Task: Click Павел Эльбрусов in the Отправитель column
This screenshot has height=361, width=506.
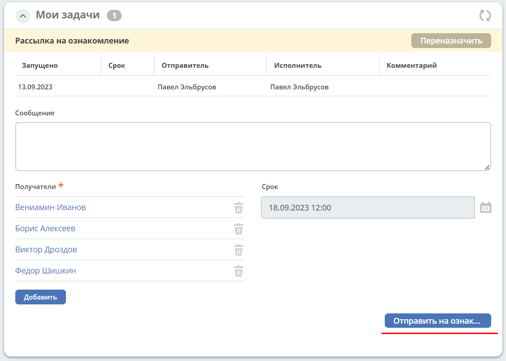Action: [x=187, y=87]
